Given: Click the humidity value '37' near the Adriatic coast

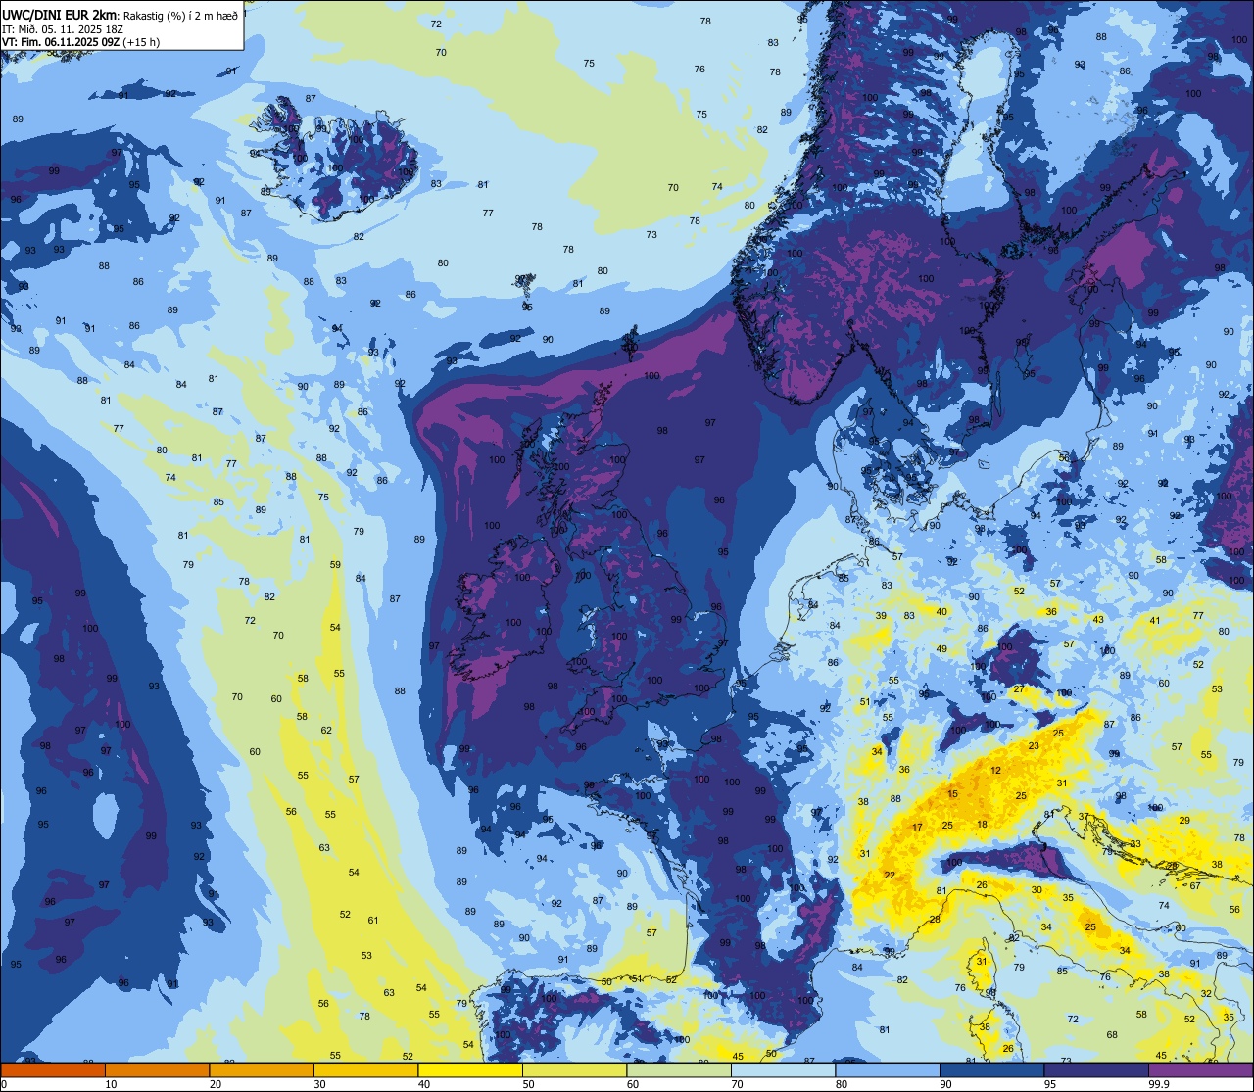Looking at the screenshot, I should pyautogui.click(x=1084, y=817).
